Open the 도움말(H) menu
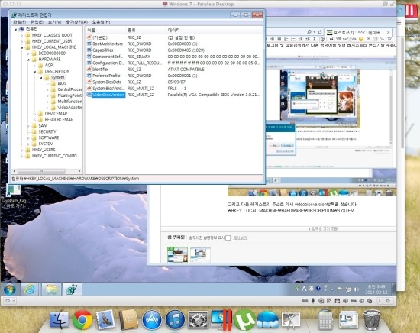 [x=102, y=22]
